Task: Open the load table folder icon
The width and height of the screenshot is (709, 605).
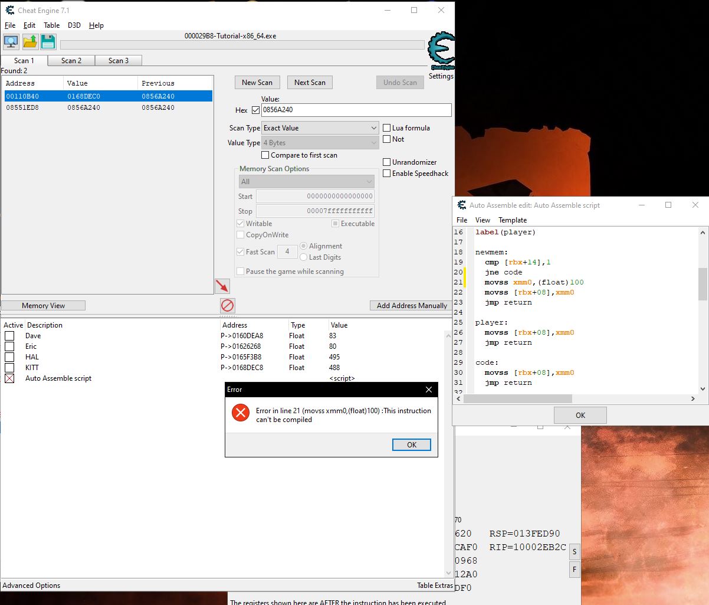Action: (x=29, y=42)
